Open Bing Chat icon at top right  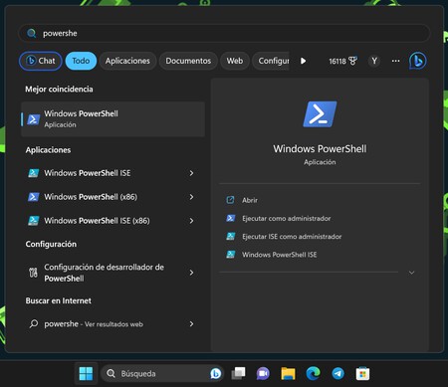pos(418,61)
